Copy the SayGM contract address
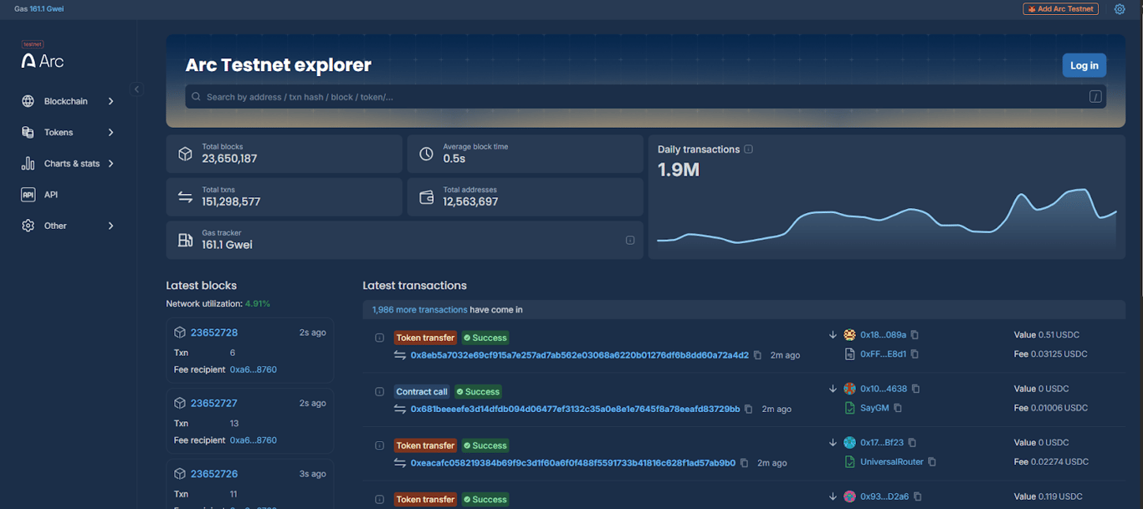 [898, 408]
